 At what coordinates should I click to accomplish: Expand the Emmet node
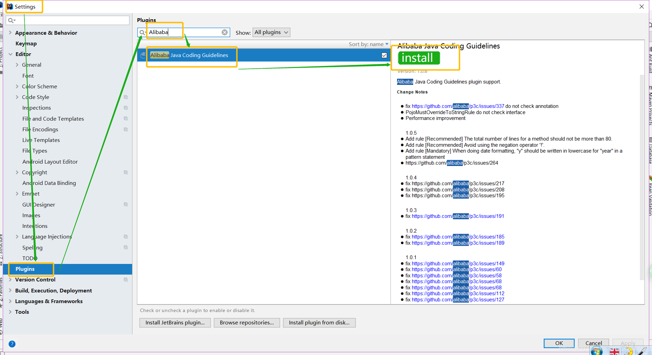pos(17,193)
